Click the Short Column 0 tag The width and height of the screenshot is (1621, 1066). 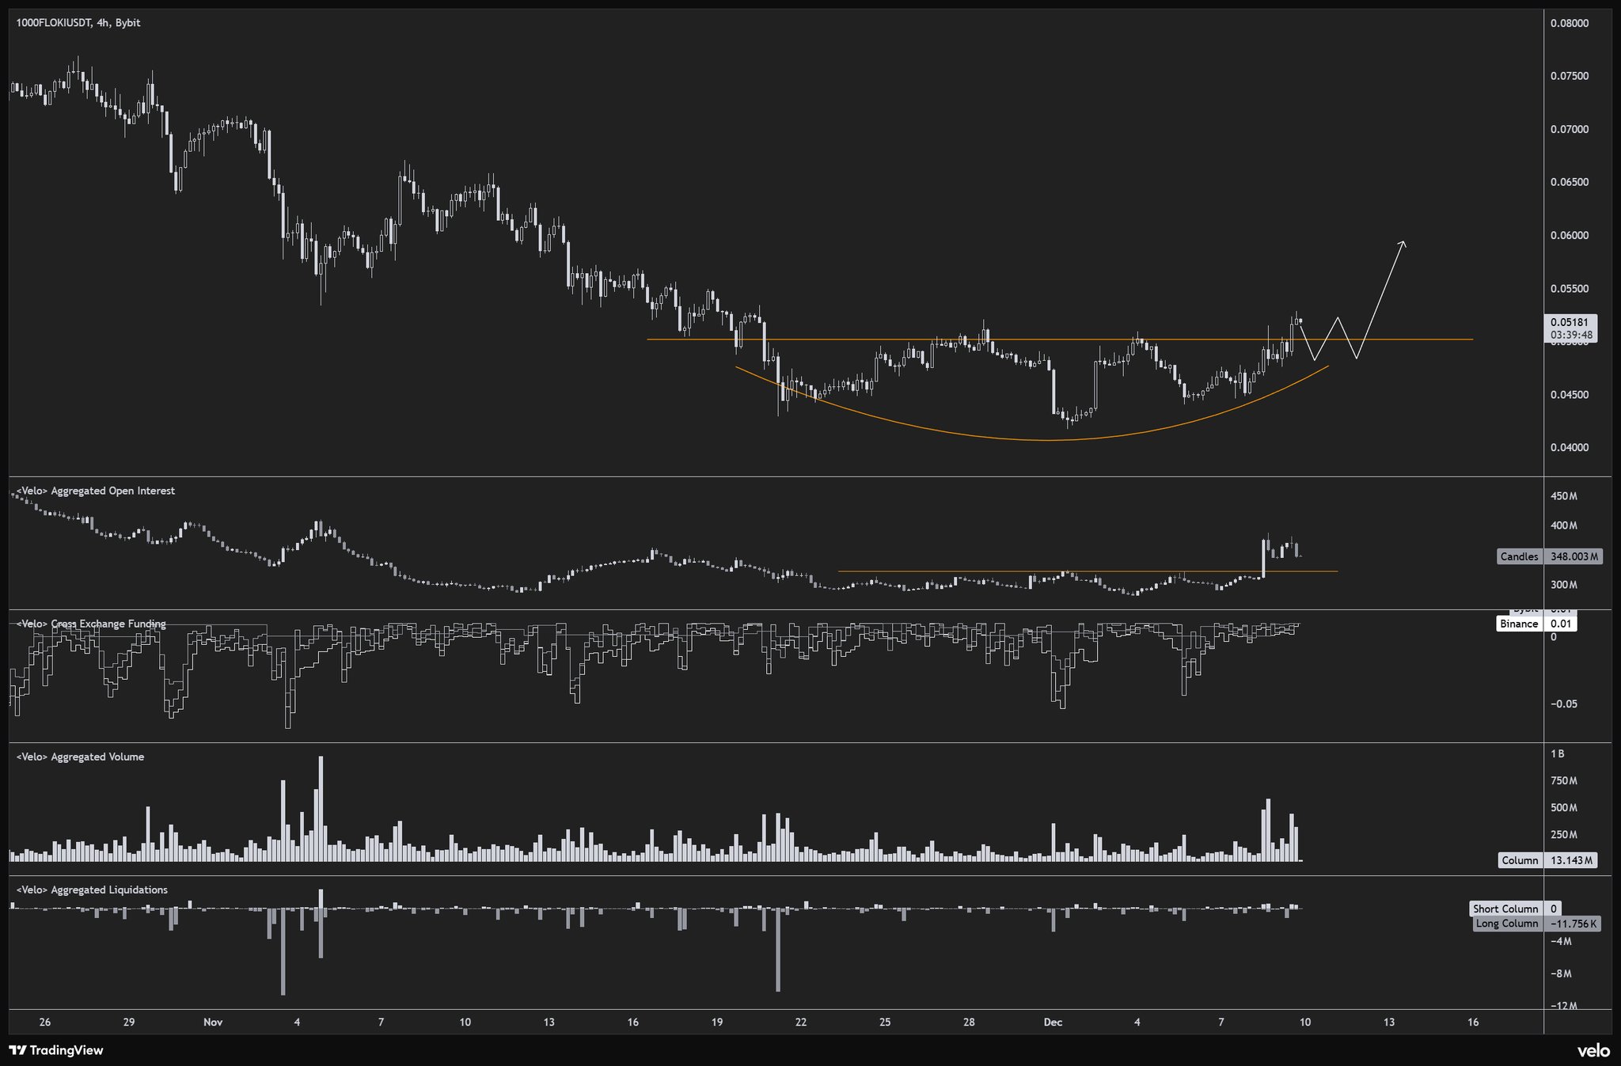point(1516,909)
